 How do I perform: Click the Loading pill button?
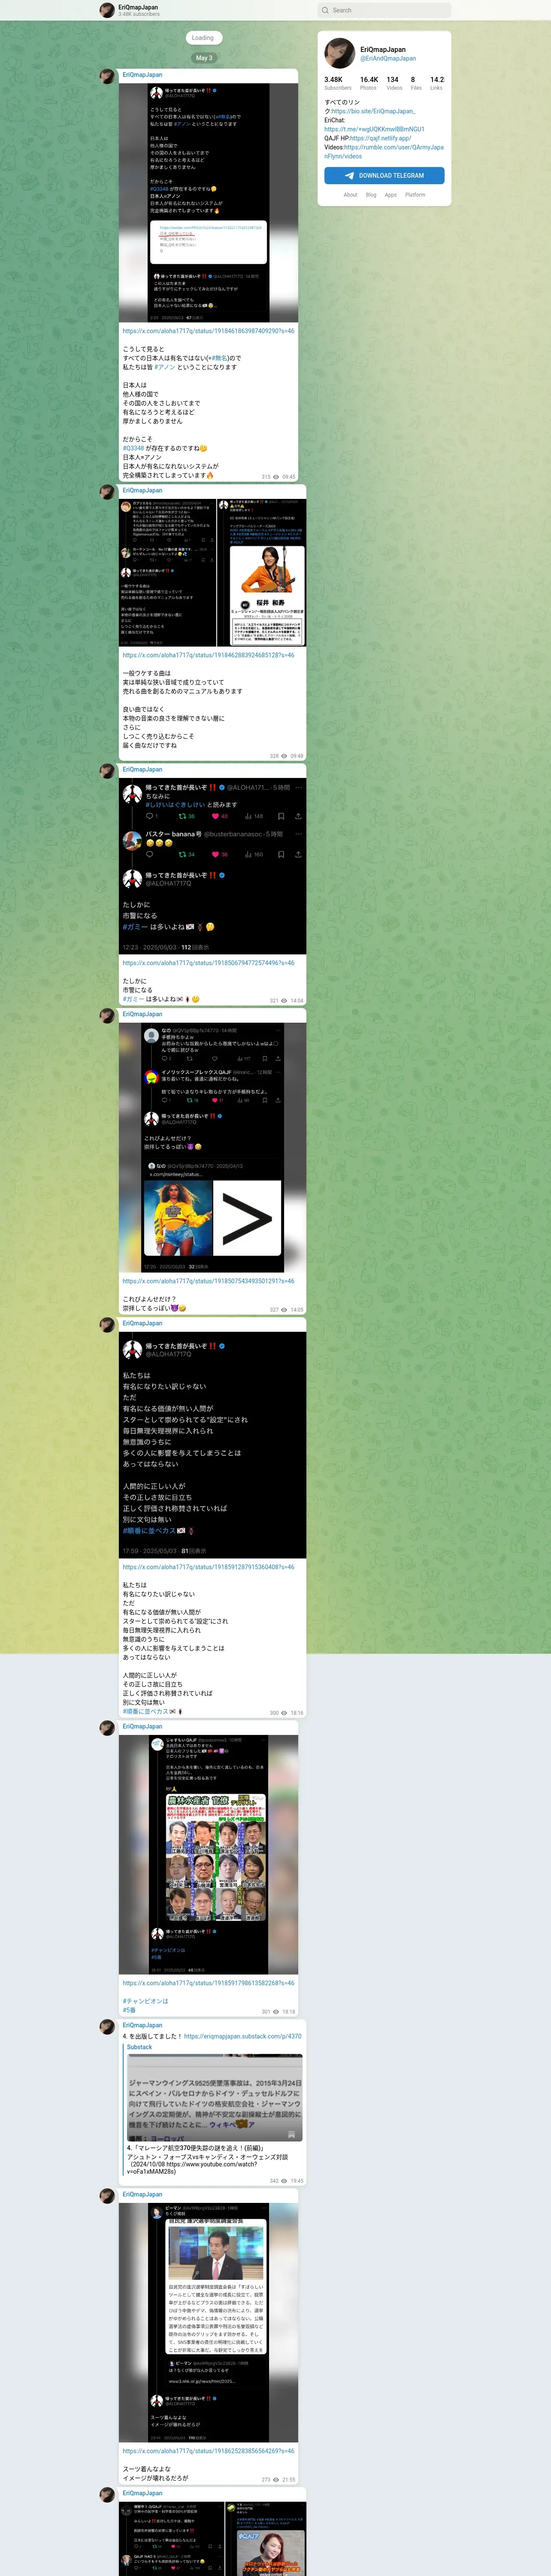pyautogui.click(x=203, y=38)
